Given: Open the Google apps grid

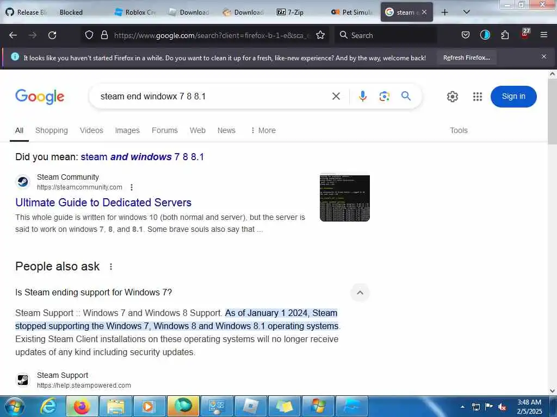Looking at the screenshot, I should point(478,97).
